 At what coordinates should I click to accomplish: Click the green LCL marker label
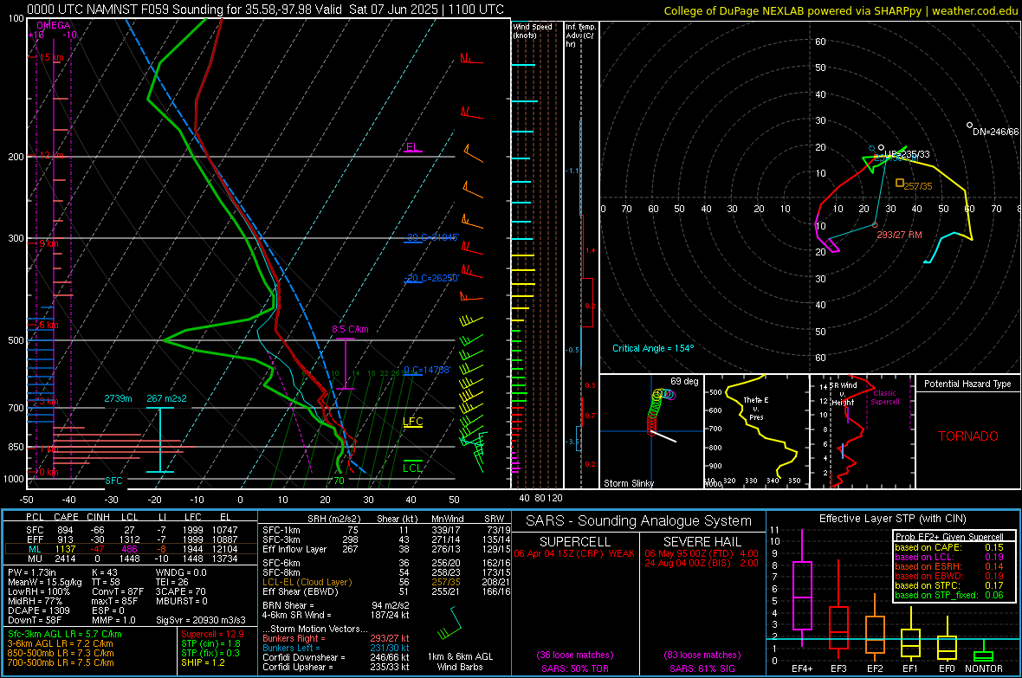tap(412, 468)
